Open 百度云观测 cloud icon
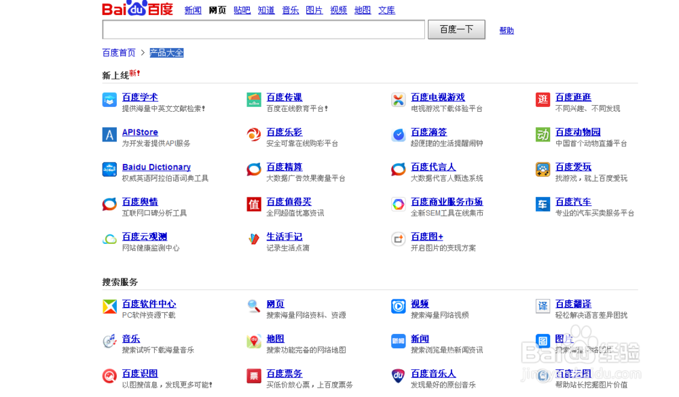 point(109,238)
